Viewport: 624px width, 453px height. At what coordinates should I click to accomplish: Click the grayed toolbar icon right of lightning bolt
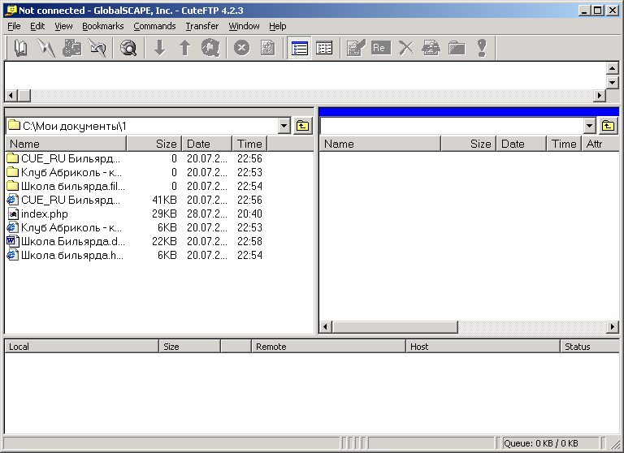(72, 48)
